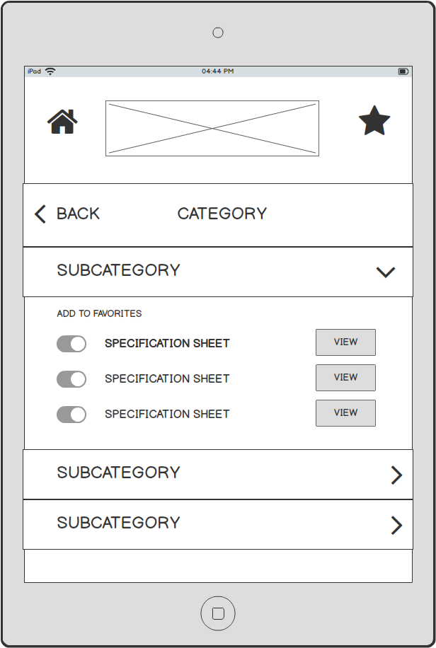
Task: Tap the Wi-Fi icon in the status bar
Action: click(x=50, y=71)
